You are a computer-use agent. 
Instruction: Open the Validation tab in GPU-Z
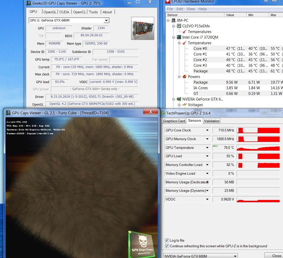(x=212, y=121)
